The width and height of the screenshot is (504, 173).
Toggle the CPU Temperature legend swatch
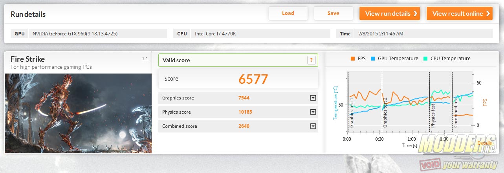pos(425,59)
